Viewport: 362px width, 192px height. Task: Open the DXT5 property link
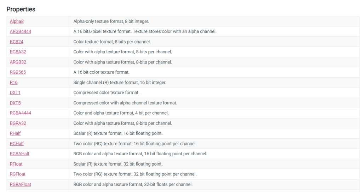[x=15, y=103]
